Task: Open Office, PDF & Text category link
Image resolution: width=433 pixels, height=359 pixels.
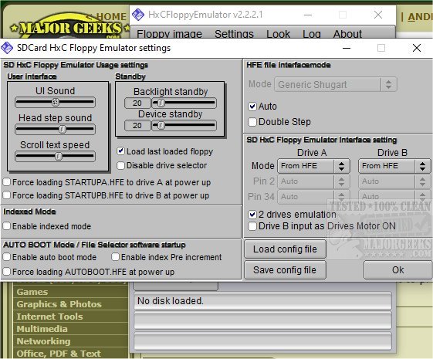Action: pyautogui.click(x=59, y=354)
